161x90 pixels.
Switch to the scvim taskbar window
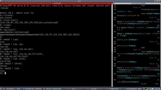point(93,89)
